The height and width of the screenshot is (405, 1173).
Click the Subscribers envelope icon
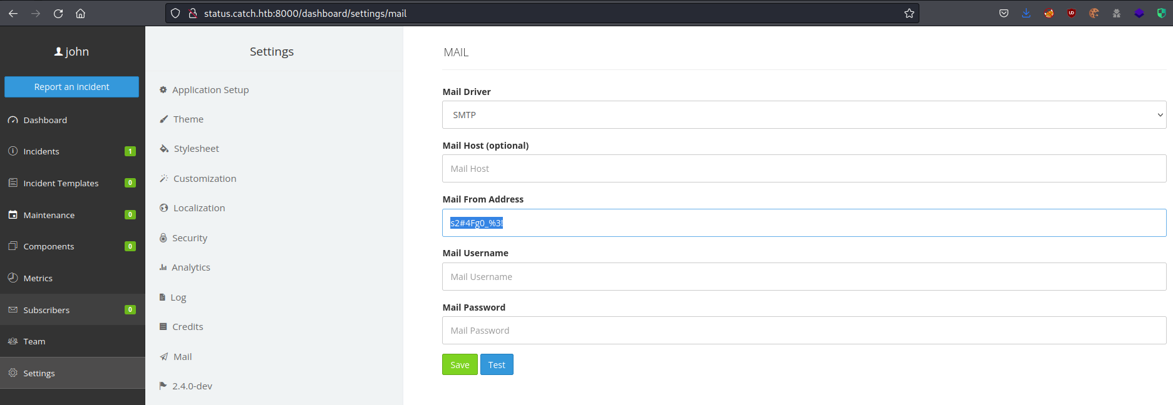coord(13,309)
